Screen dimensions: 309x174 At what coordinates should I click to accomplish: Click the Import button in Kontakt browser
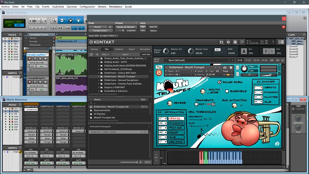pyautogui.click(x=125, y=55)
